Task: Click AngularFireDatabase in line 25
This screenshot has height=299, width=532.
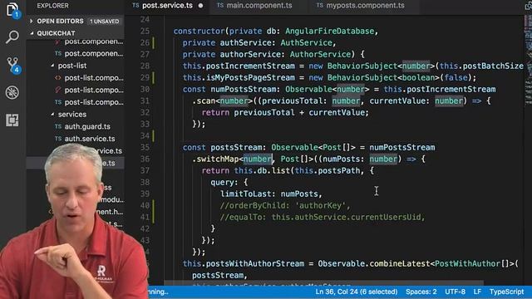Action: (329, 32)
